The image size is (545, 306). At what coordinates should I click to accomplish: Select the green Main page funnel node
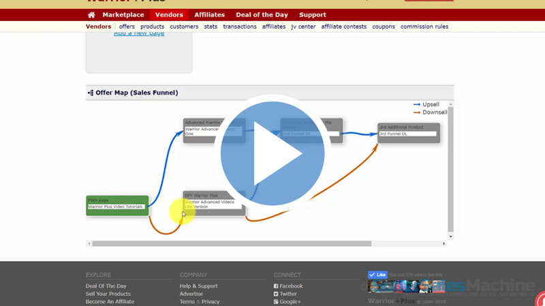point(117,205)
